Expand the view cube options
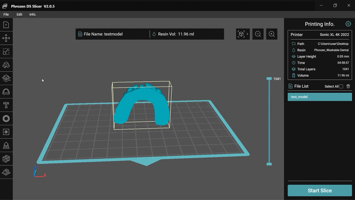Screen dimensions: 355x200 tap(243, 34)
